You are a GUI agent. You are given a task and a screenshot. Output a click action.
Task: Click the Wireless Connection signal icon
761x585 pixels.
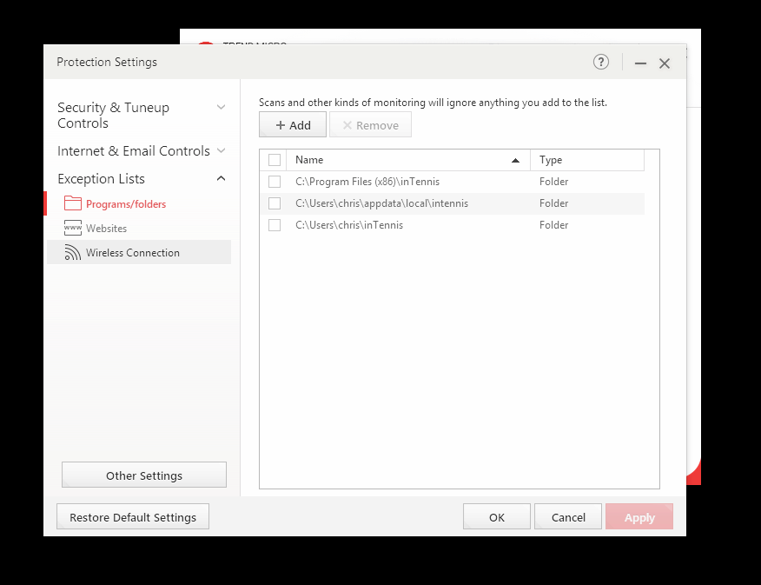click(73, 252)
